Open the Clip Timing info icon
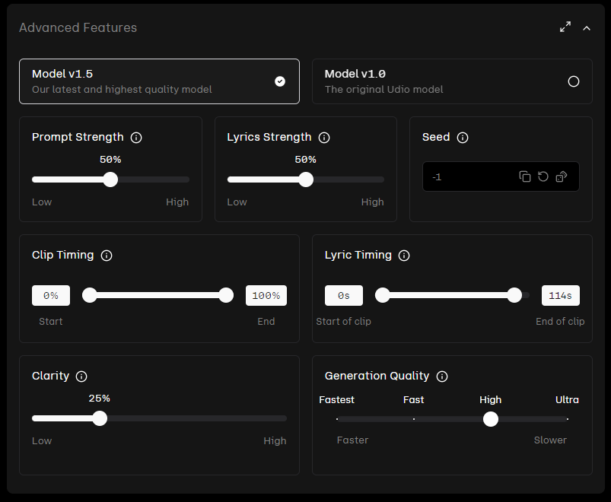The height and width of the screenshot is (502, 611). click(x=107, y=256)
